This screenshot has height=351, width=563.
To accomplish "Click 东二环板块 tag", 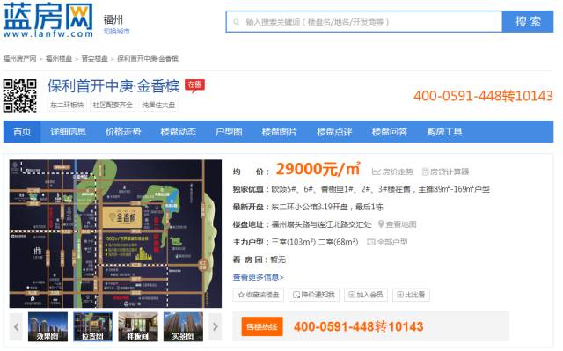I will 67,105.
